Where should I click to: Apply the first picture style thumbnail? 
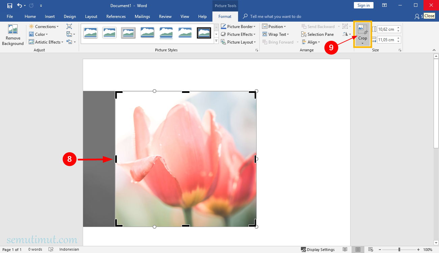[91, 33]
